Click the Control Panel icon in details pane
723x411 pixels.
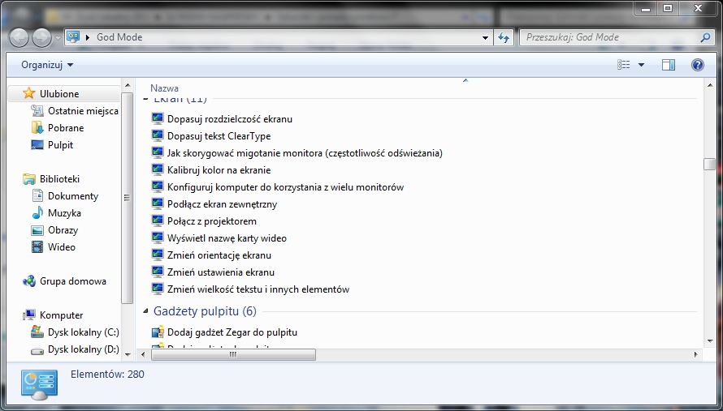(39, 385)
